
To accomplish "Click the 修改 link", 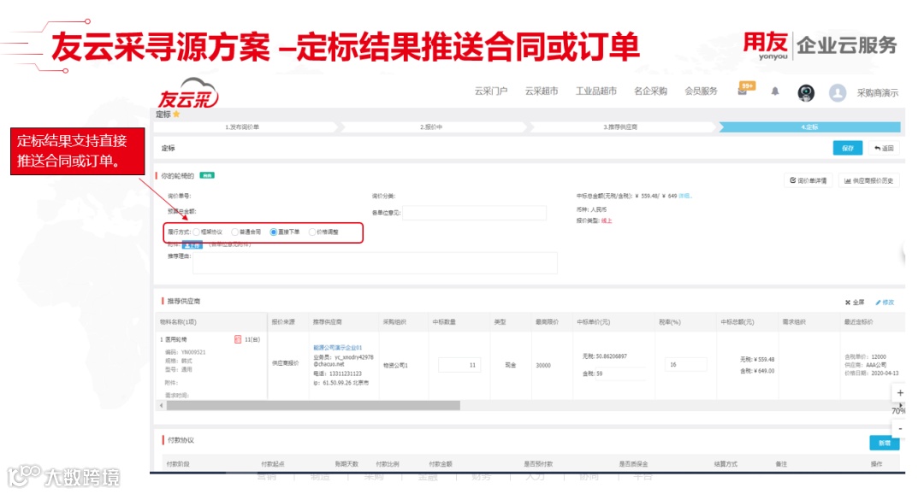I will (x=885, y=302).
